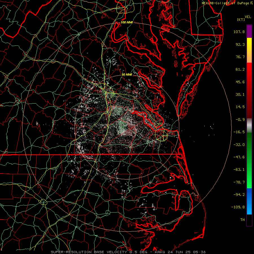This screenshot has height=254, width=254.
Task: Click the 100 NMI range ring label
Action: 127,22
